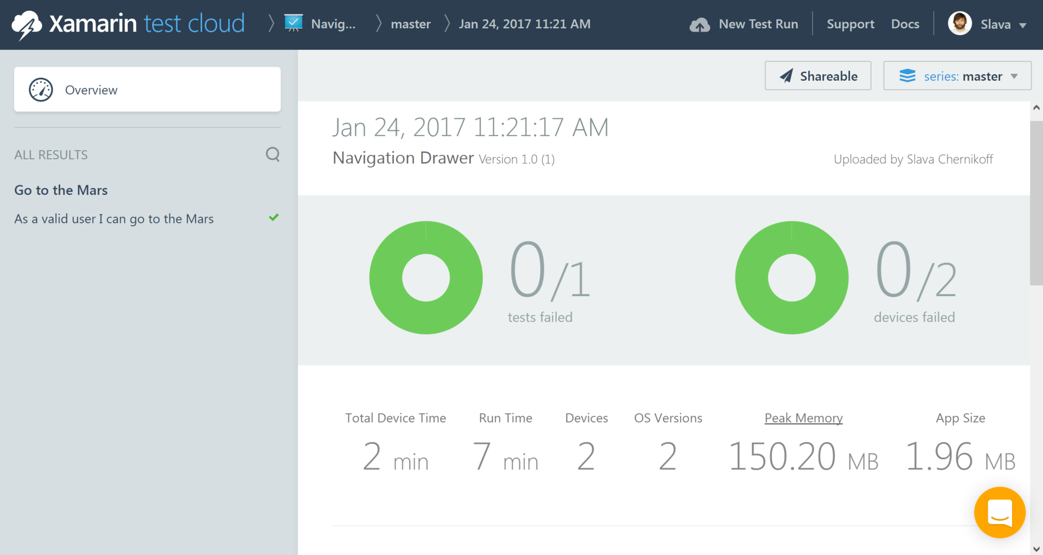This screenshot has width=1043, height=555.
Task: Click 'Version 1.0 (1)' text
Action: pos(517,160)
